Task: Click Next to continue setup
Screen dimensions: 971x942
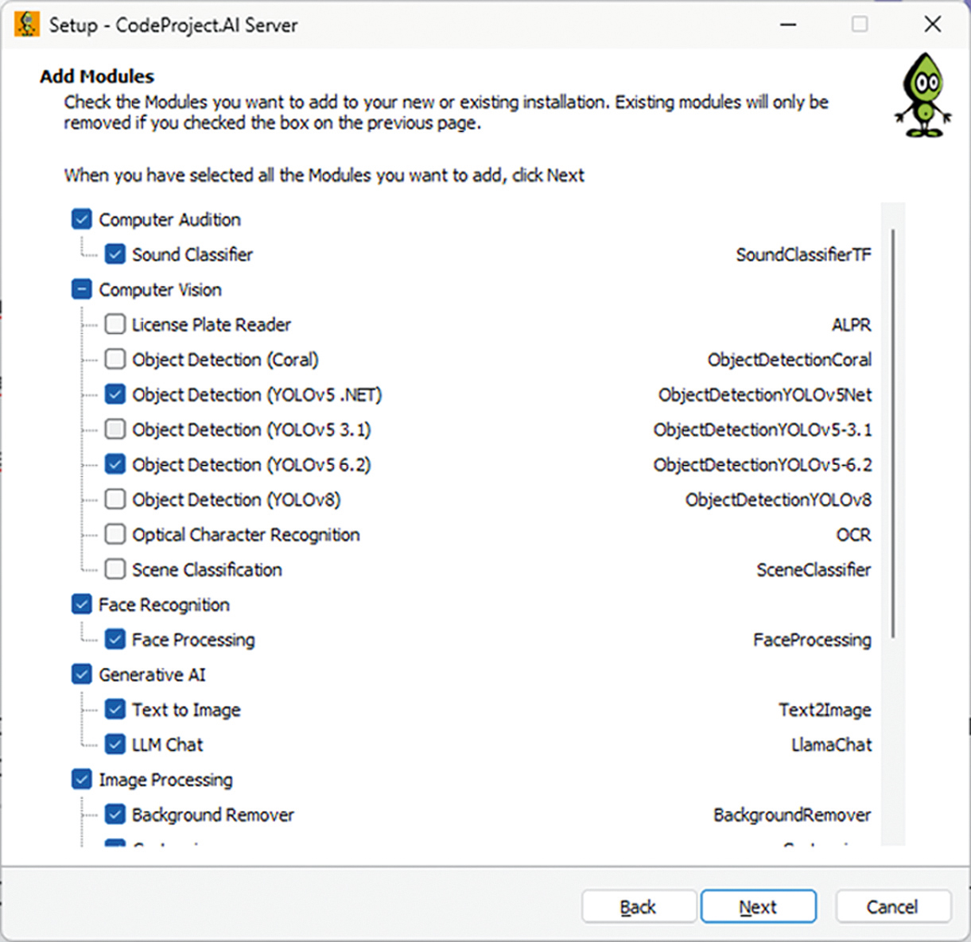Action: coord(758,907)
